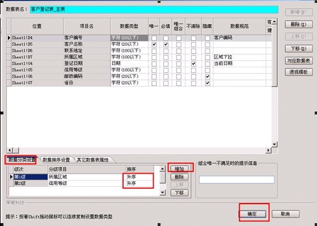Uncheck 不清除 checkbox for 登记日期 row
This screenshot has height=226, width=317.
193,64
